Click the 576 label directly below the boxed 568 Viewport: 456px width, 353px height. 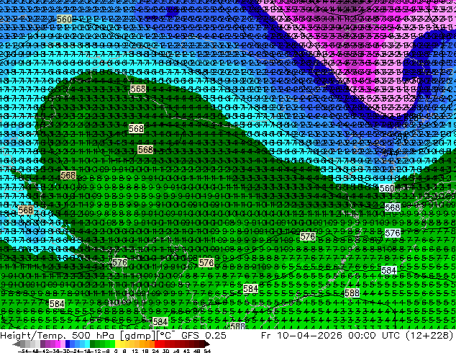coord(392,233)
